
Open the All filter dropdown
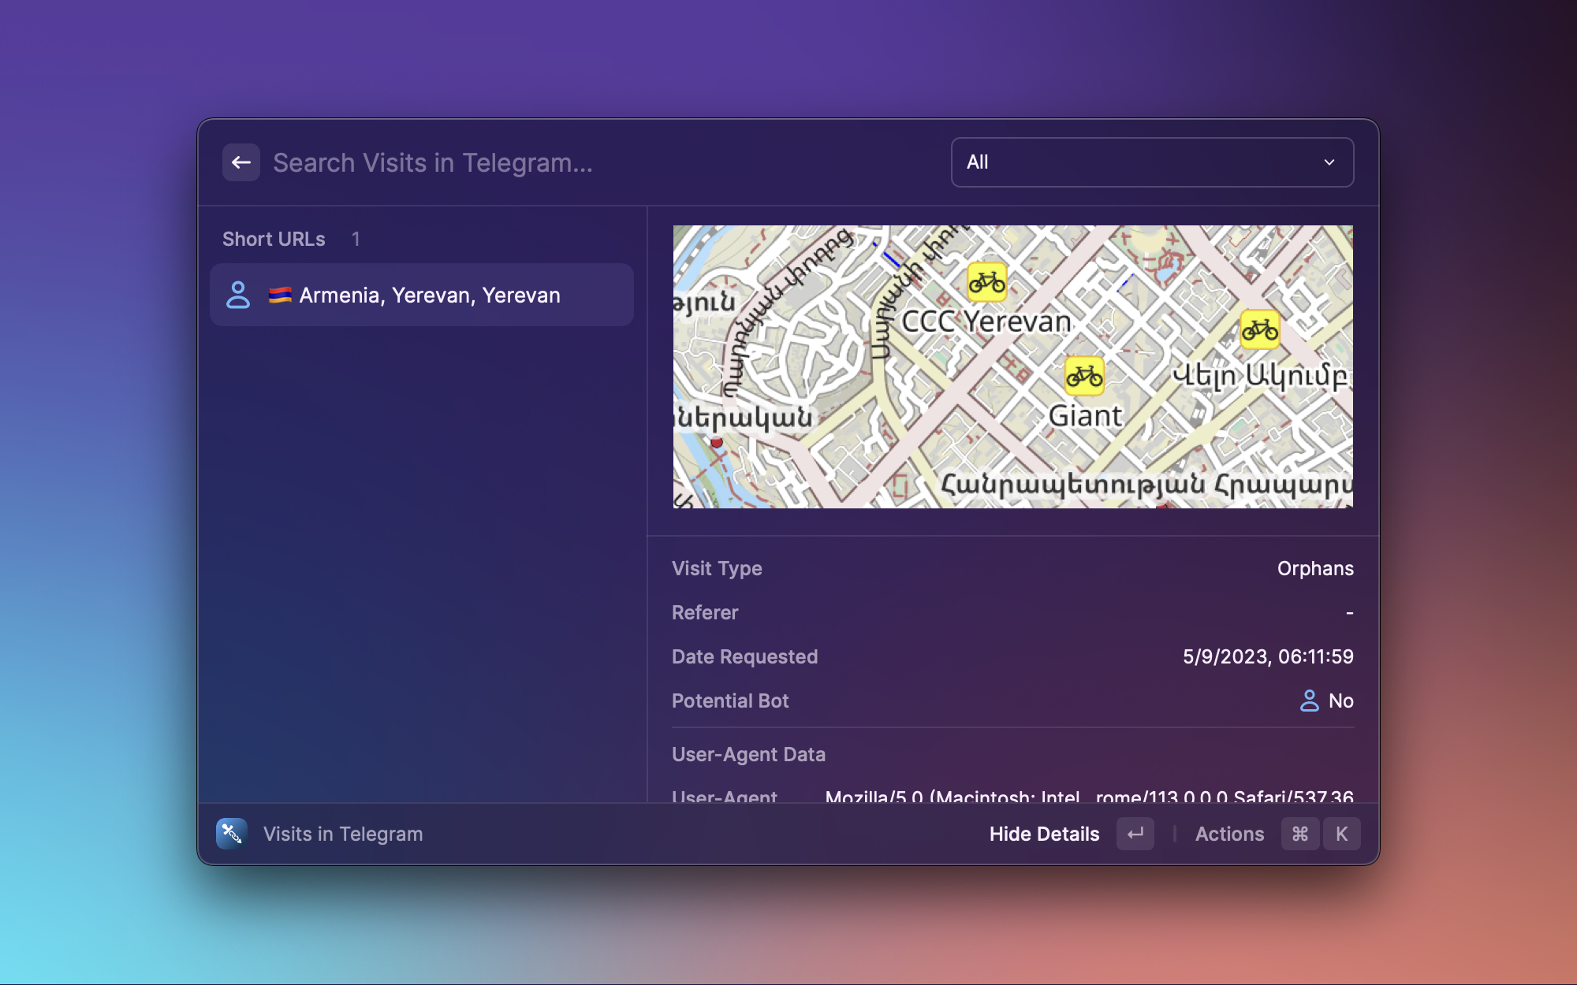[x=1151, y=162]
